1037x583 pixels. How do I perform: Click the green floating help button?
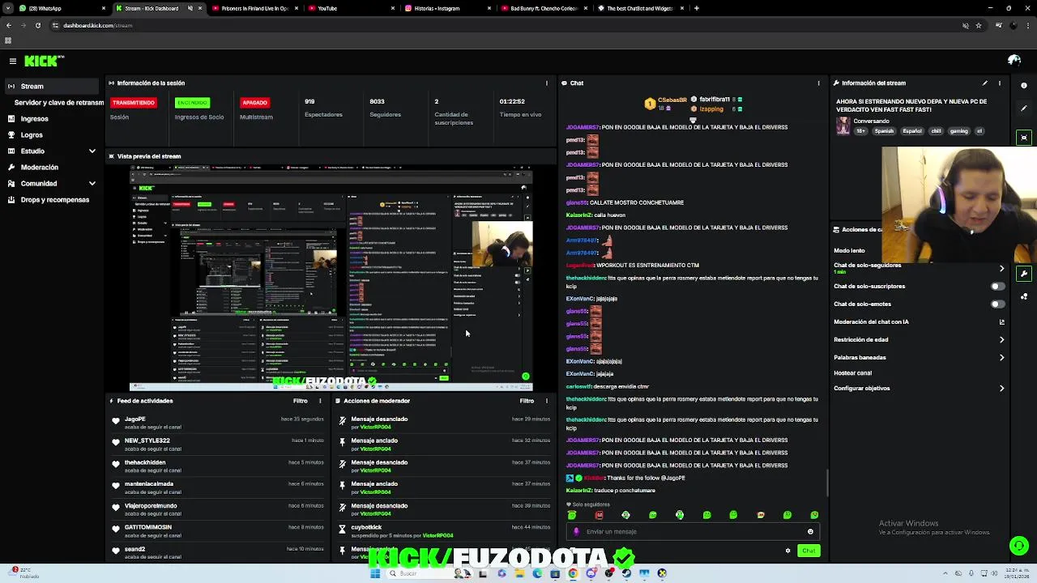1019,547
